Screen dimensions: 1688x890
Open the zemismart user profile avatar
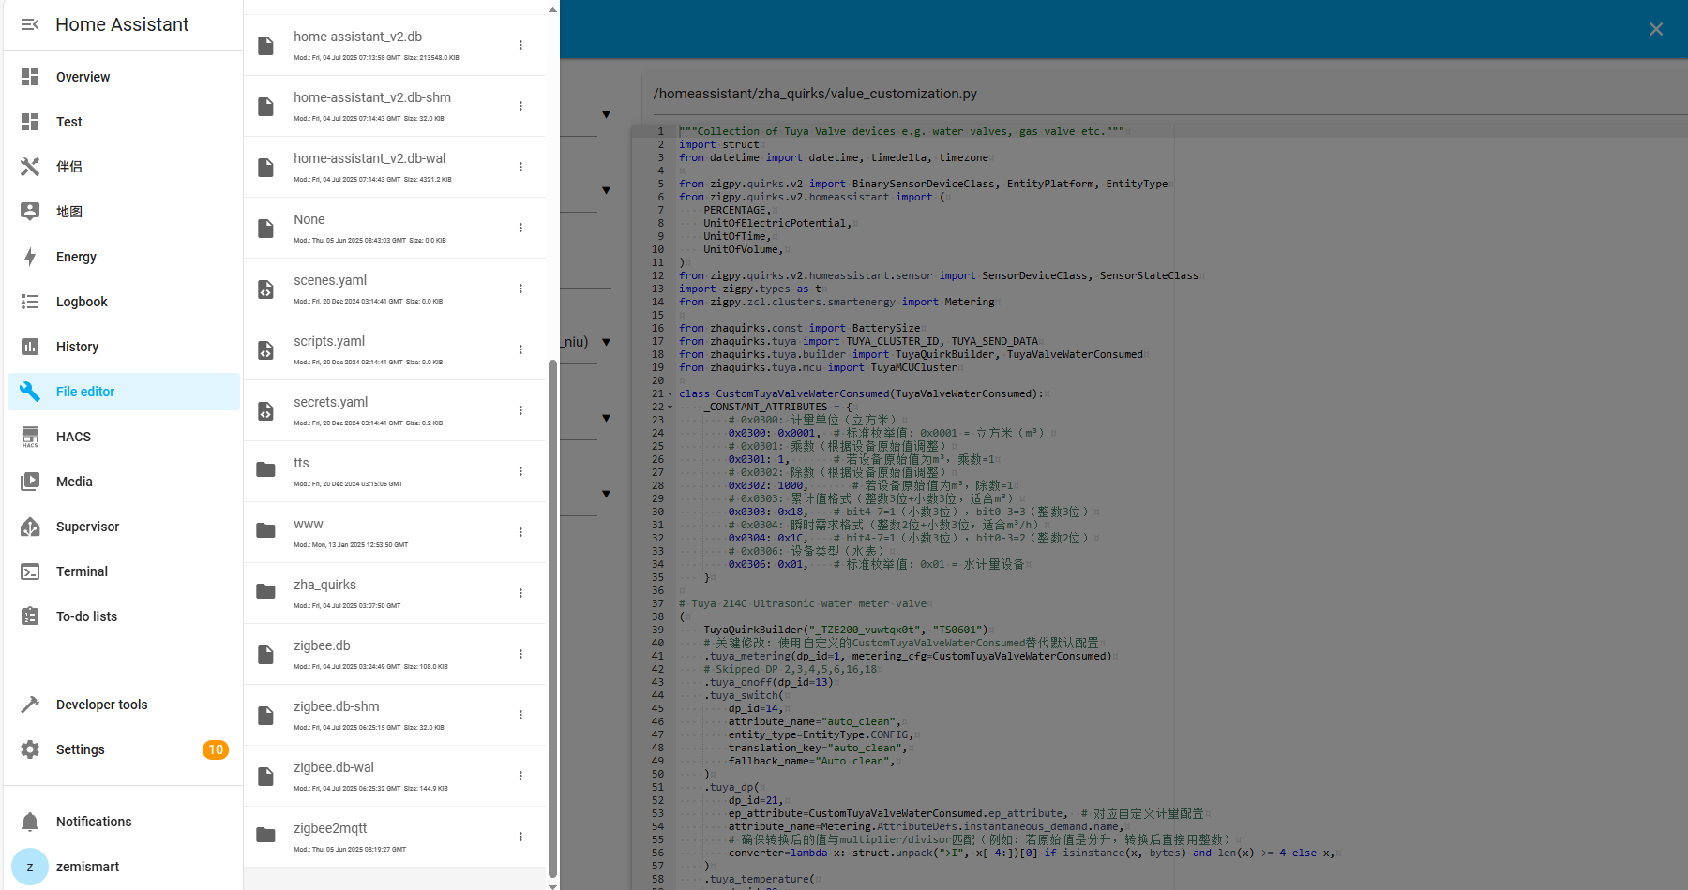pos(30,867)
